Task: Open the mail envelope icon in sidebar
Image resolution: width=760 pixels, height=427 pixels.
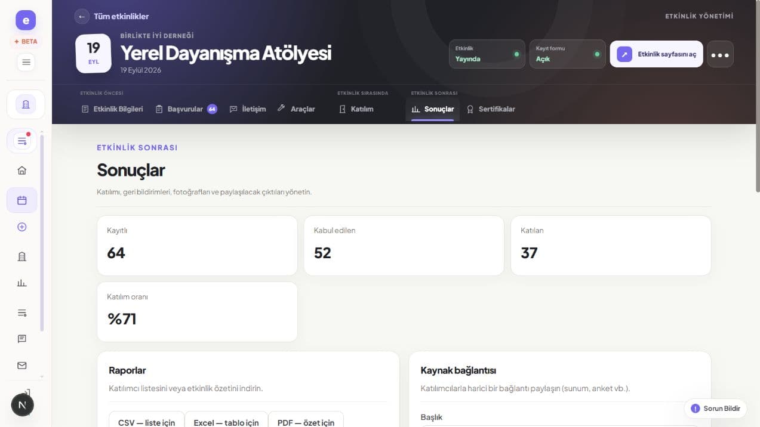Action: point(22,366)
